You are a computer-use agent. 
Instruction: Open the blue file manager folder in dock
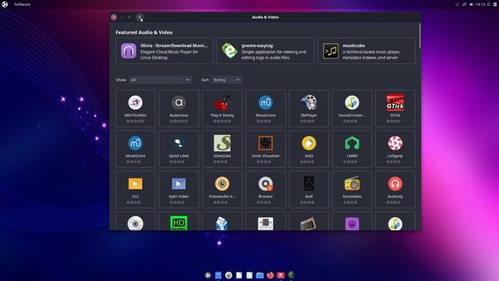tap(260, 275)
